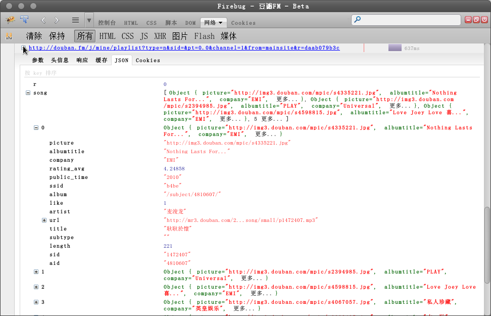Viewport: 491px width, 316px height.
Task: Click the Object summary for item 1
Action: click(x=305, y=275)
